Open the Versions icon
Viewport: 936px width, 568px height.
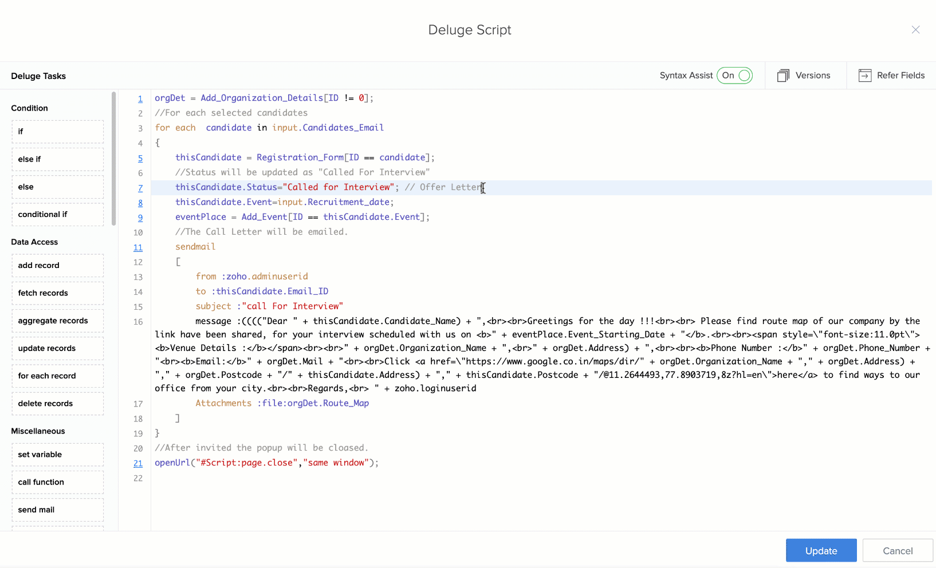(x=783, y=76)
